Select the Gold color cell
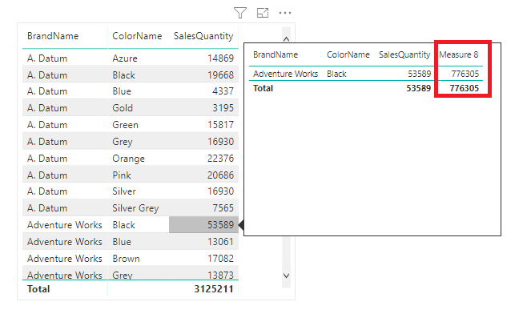 point(123,108)
